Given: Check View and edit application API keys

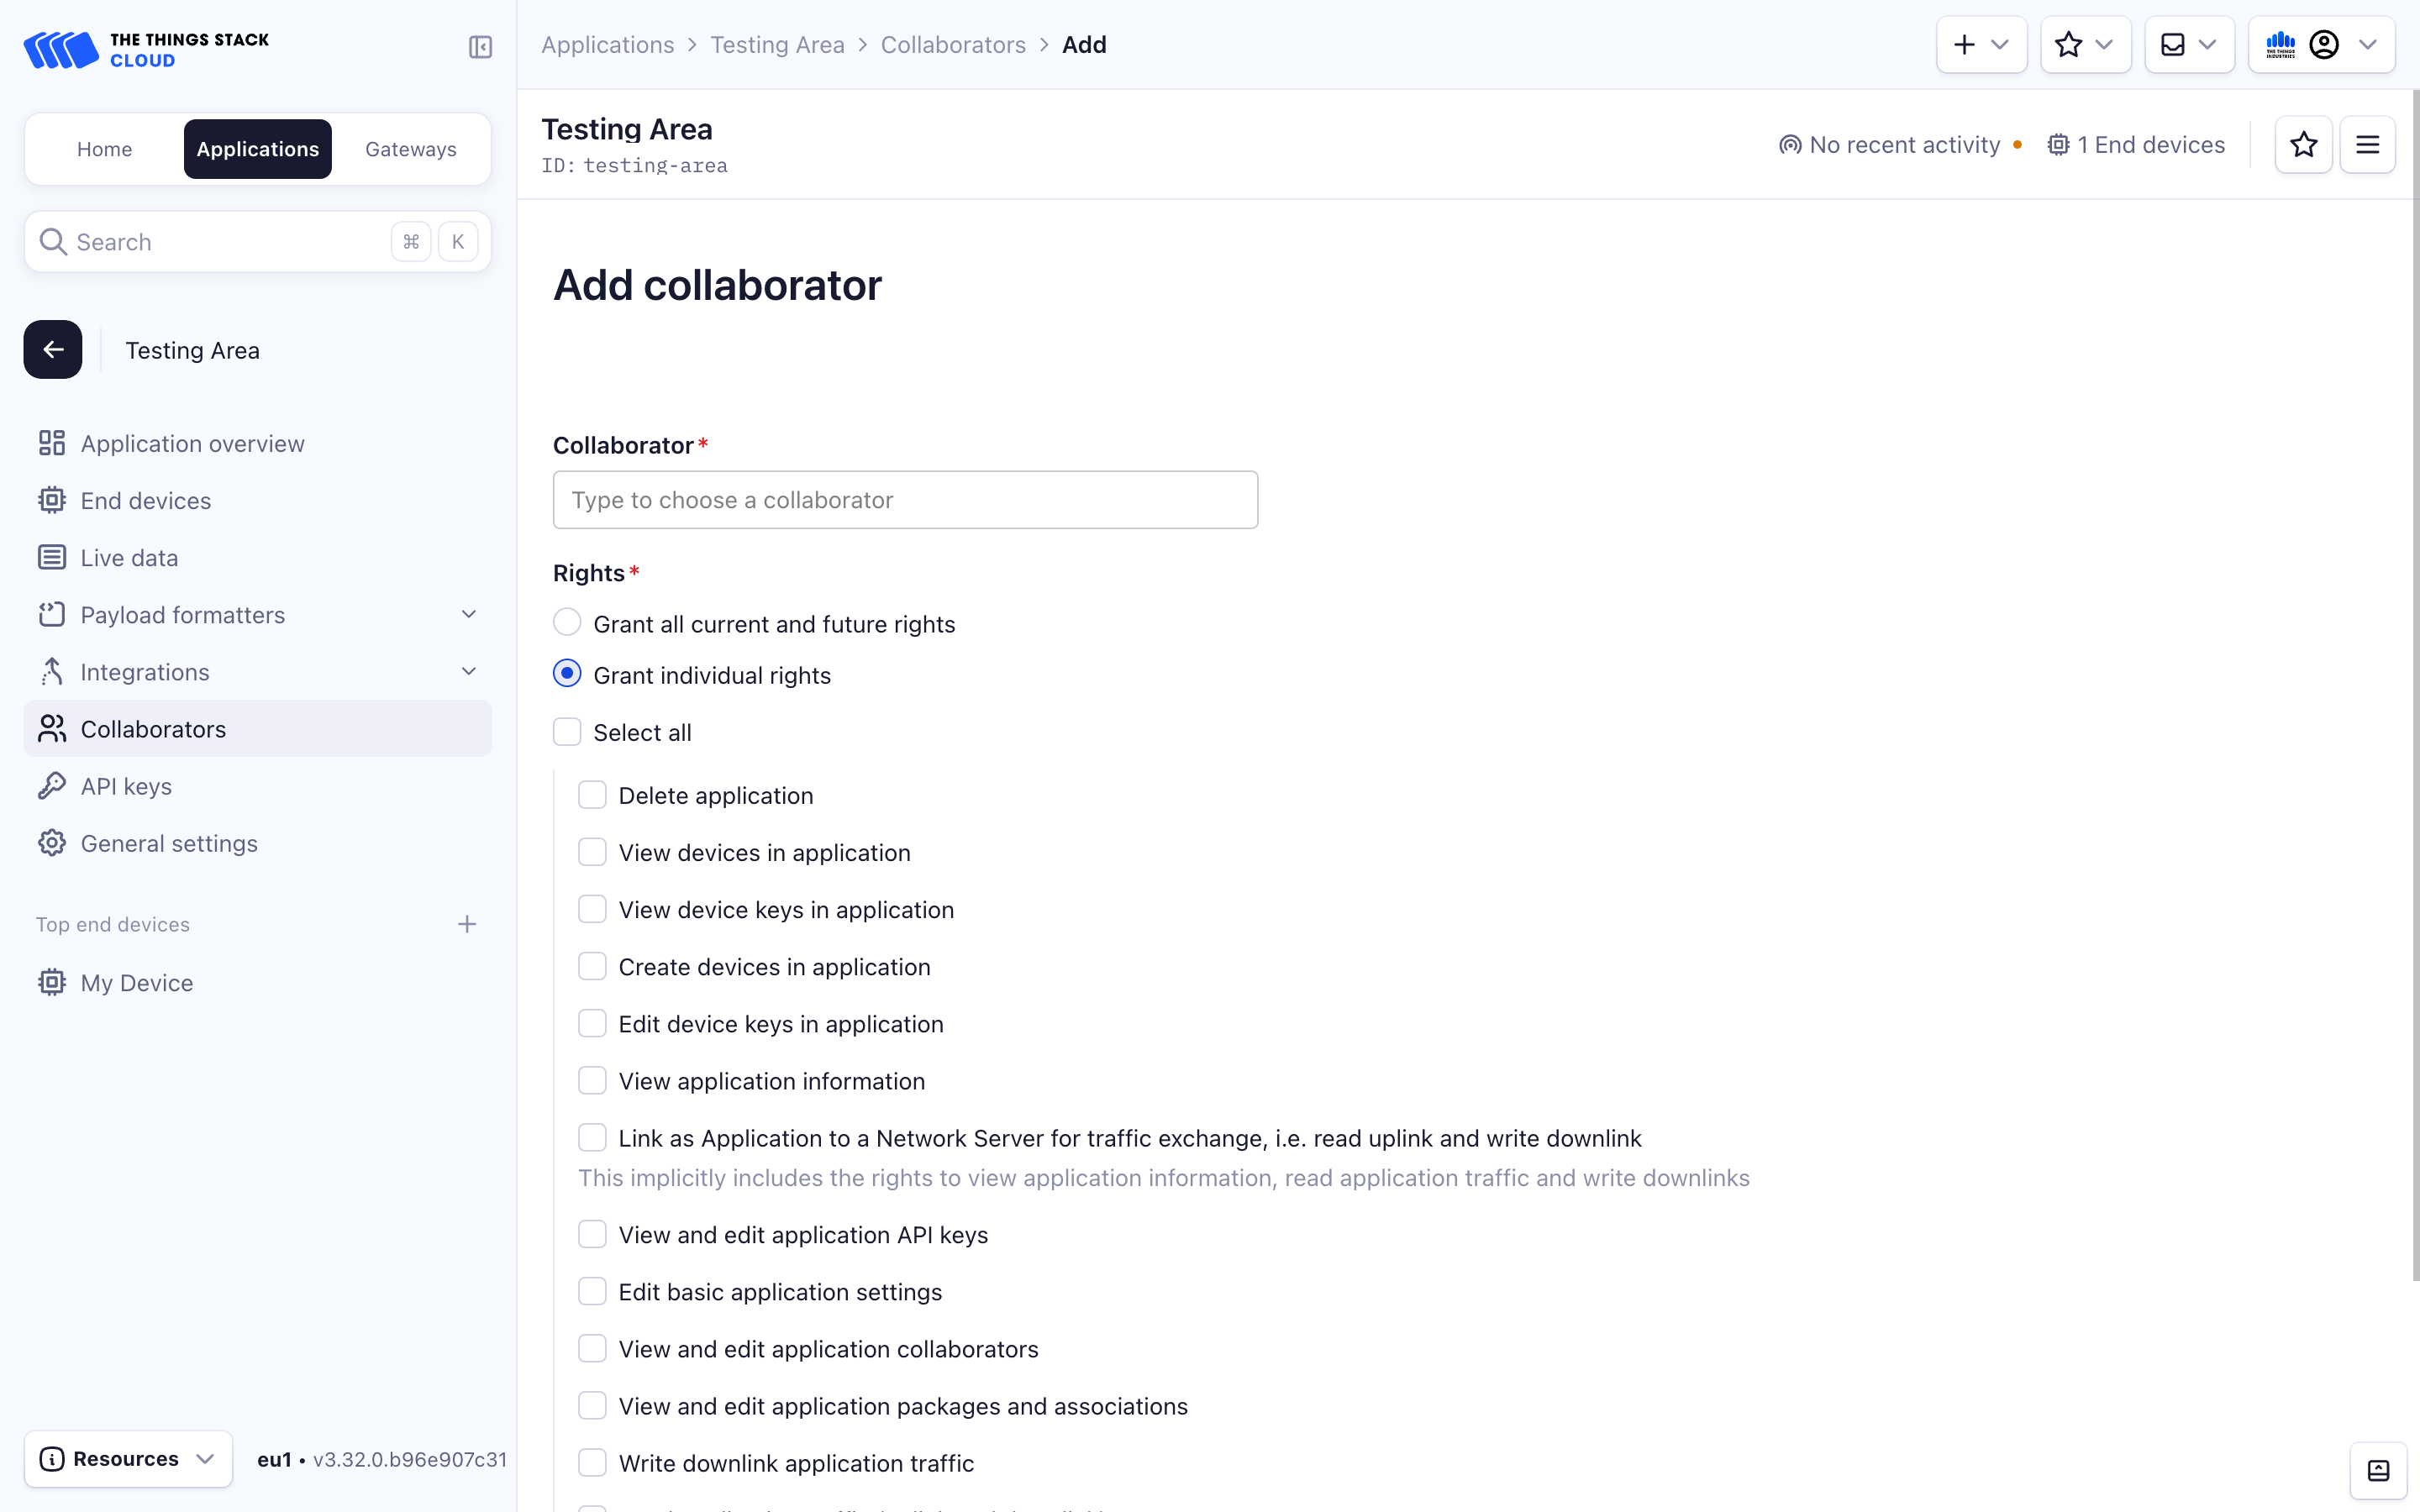Looking at the screenshot, I should tap(592, 1234).
